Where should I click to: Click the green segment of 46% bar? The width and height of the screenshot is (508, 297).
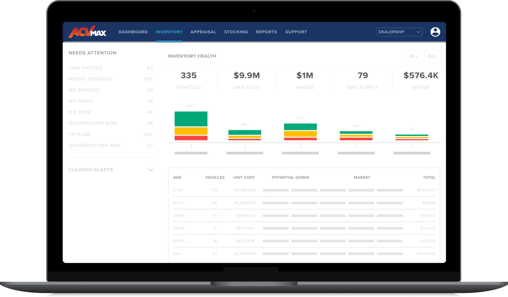point(191,119)
